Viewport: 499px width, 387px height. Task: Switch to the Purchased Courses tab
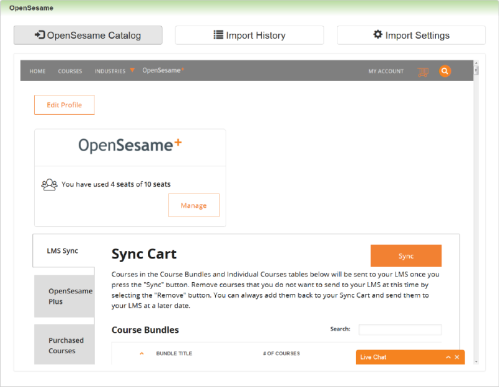[64, 345]
